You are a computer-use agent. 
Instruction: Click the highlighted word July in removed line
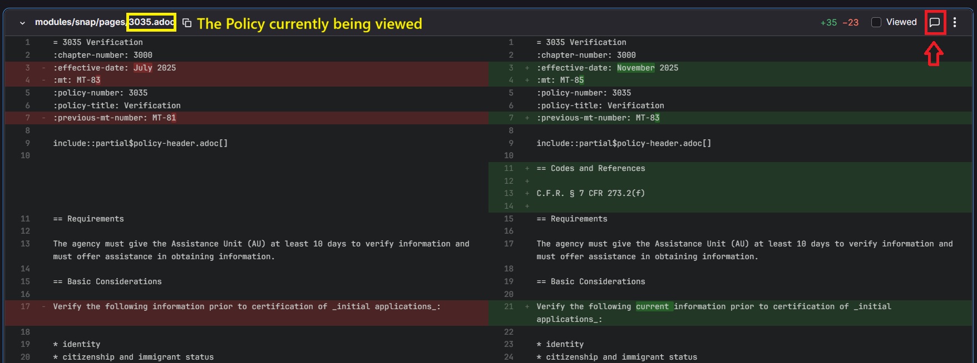click(x=142, y=68)
